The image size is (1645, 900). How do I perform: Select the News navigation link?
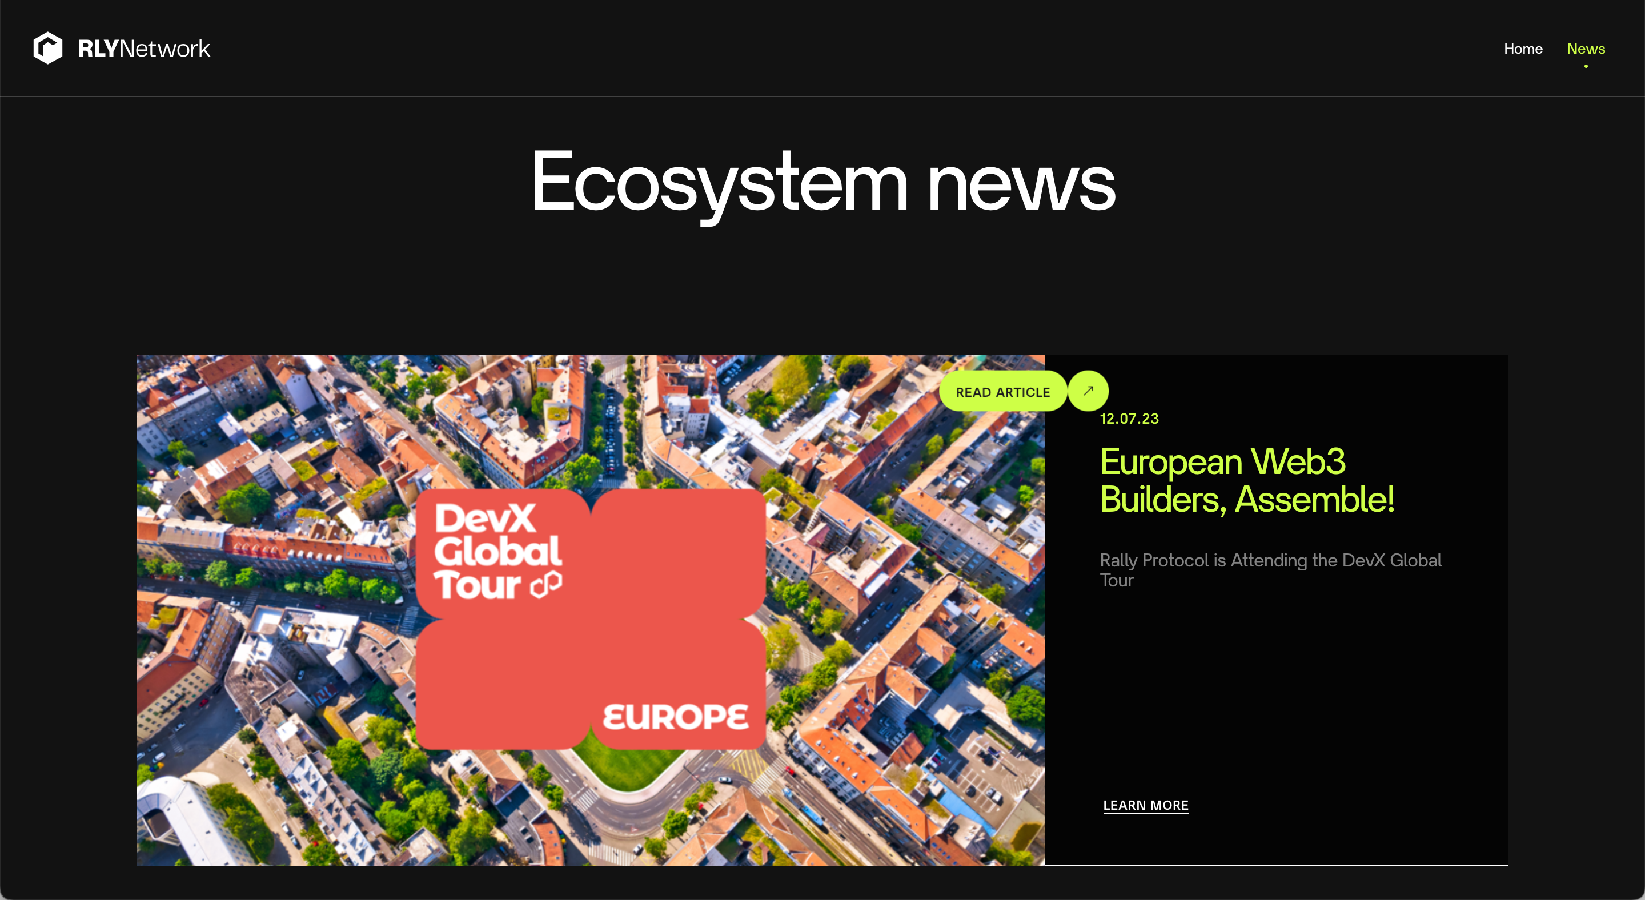point(1586,49)
